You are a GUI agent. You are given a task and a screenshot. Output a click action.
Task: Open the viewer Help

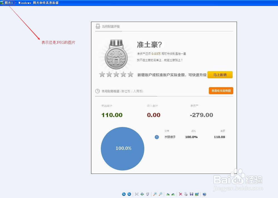coord(204,194)
